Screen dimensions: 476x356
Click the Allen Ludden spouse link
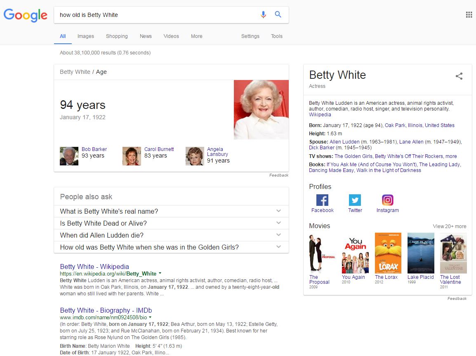pos(344,142)
